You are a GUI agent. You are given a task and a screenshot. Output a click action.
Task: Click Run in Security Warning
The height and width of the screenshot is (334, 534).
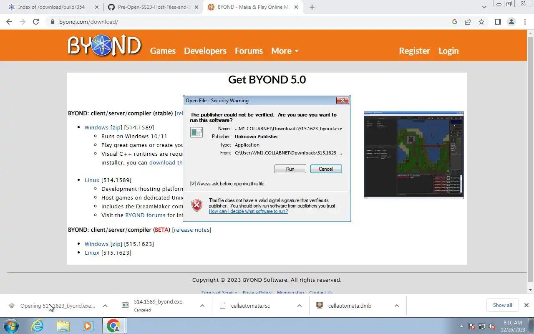[290, 169]
